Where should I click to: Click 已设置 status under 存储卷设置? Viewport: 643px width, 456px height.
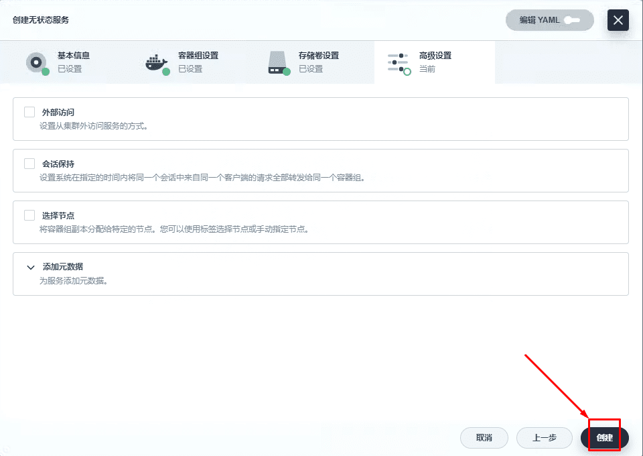(x=311, y=69)
